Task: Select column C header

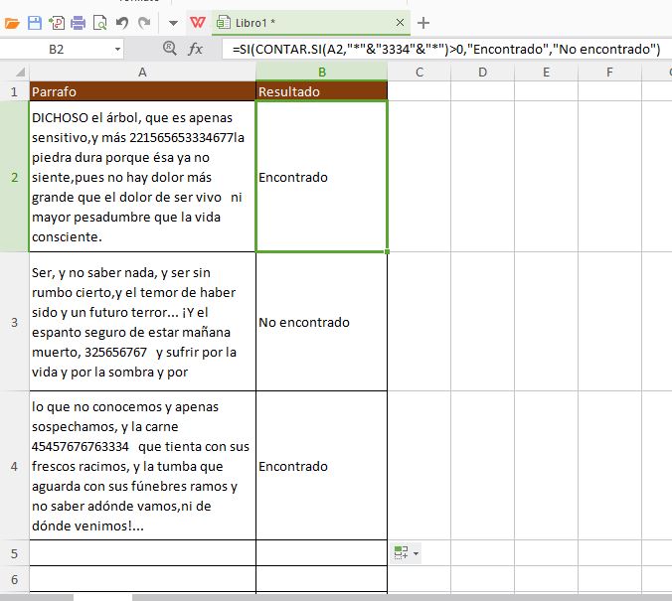Action: tap(420, 72)
